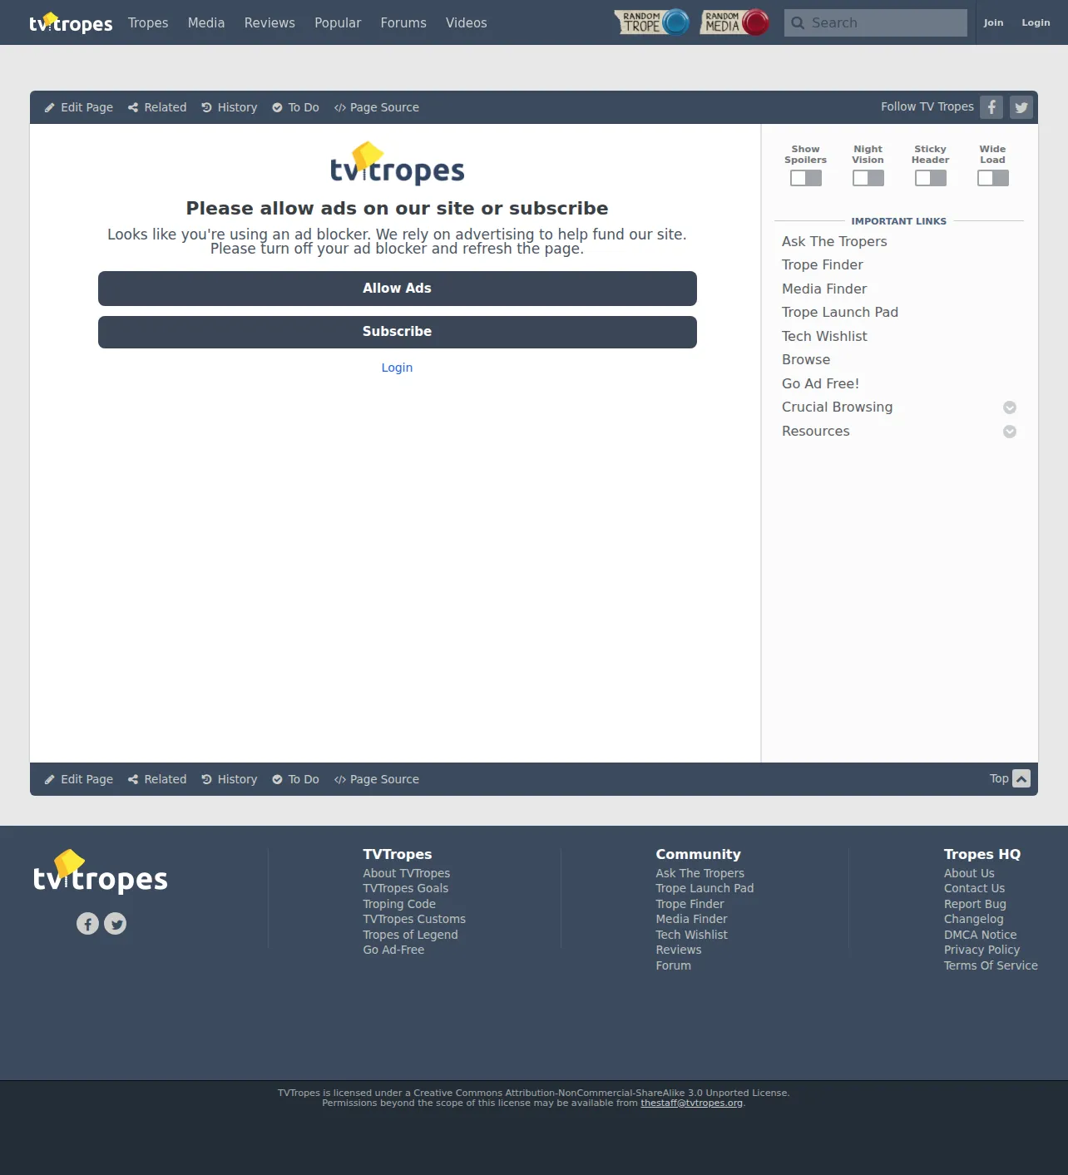Open Related in the bottom page toolbar
The image size is (1068, 1175).
click(x=157, y=779)
